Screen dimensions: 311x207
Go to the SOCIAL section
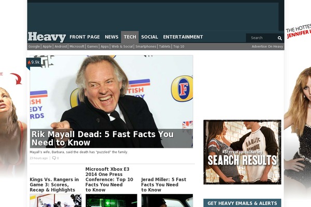150,37
